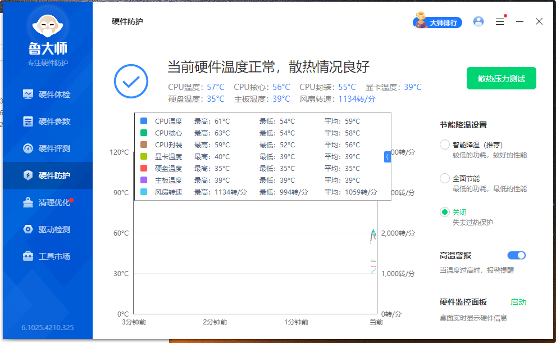Navigate to 驱动检测

(x=48, y=229)
